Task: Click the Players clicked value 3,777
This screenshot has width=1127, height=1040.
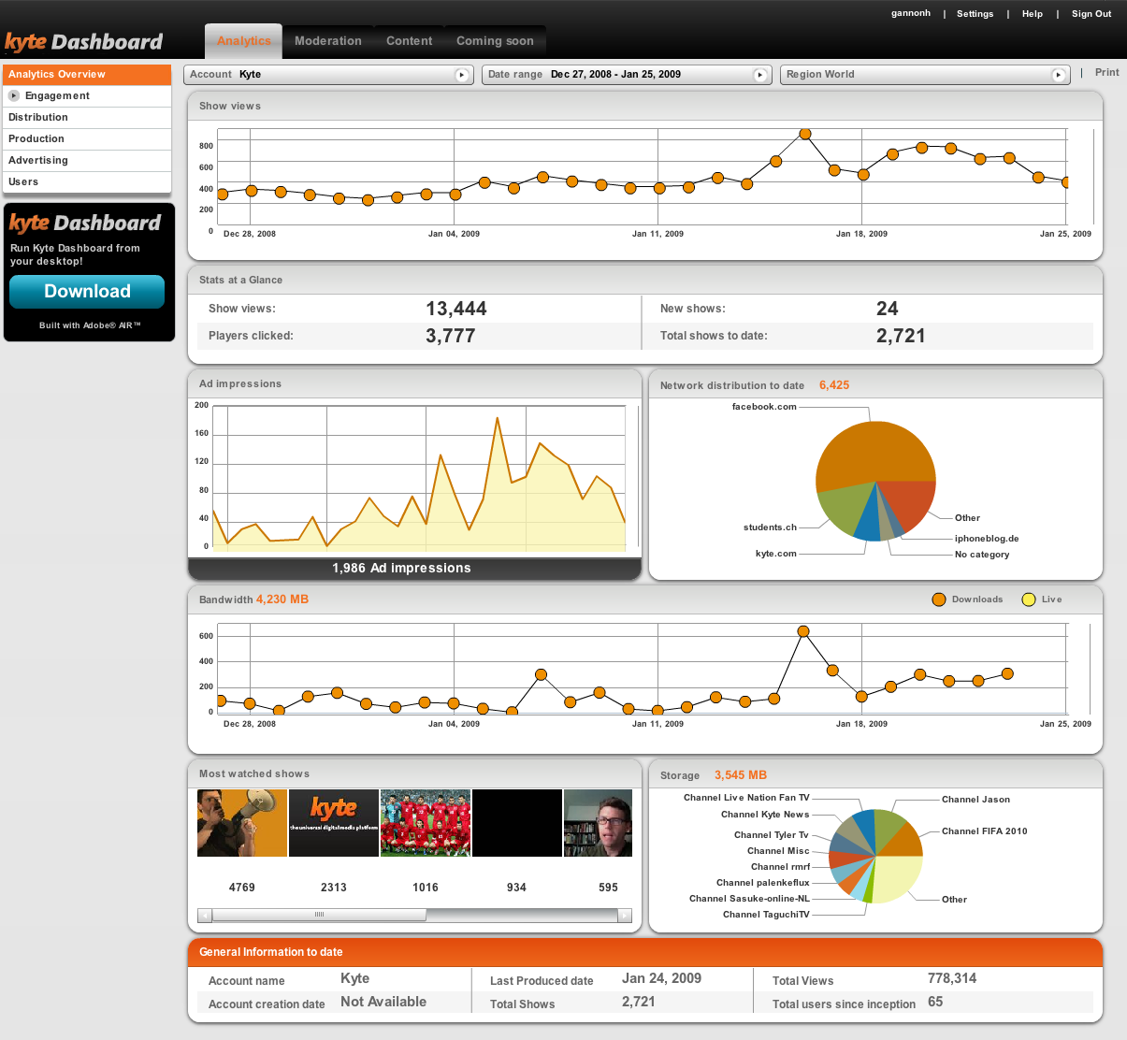Action: (x=451, y=336)
